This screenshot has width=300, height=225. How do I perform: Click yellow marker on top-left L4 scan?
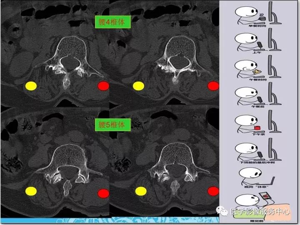point(31,86)
